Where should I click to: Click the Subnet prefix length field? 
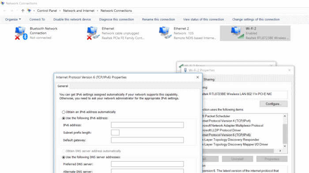115,133
